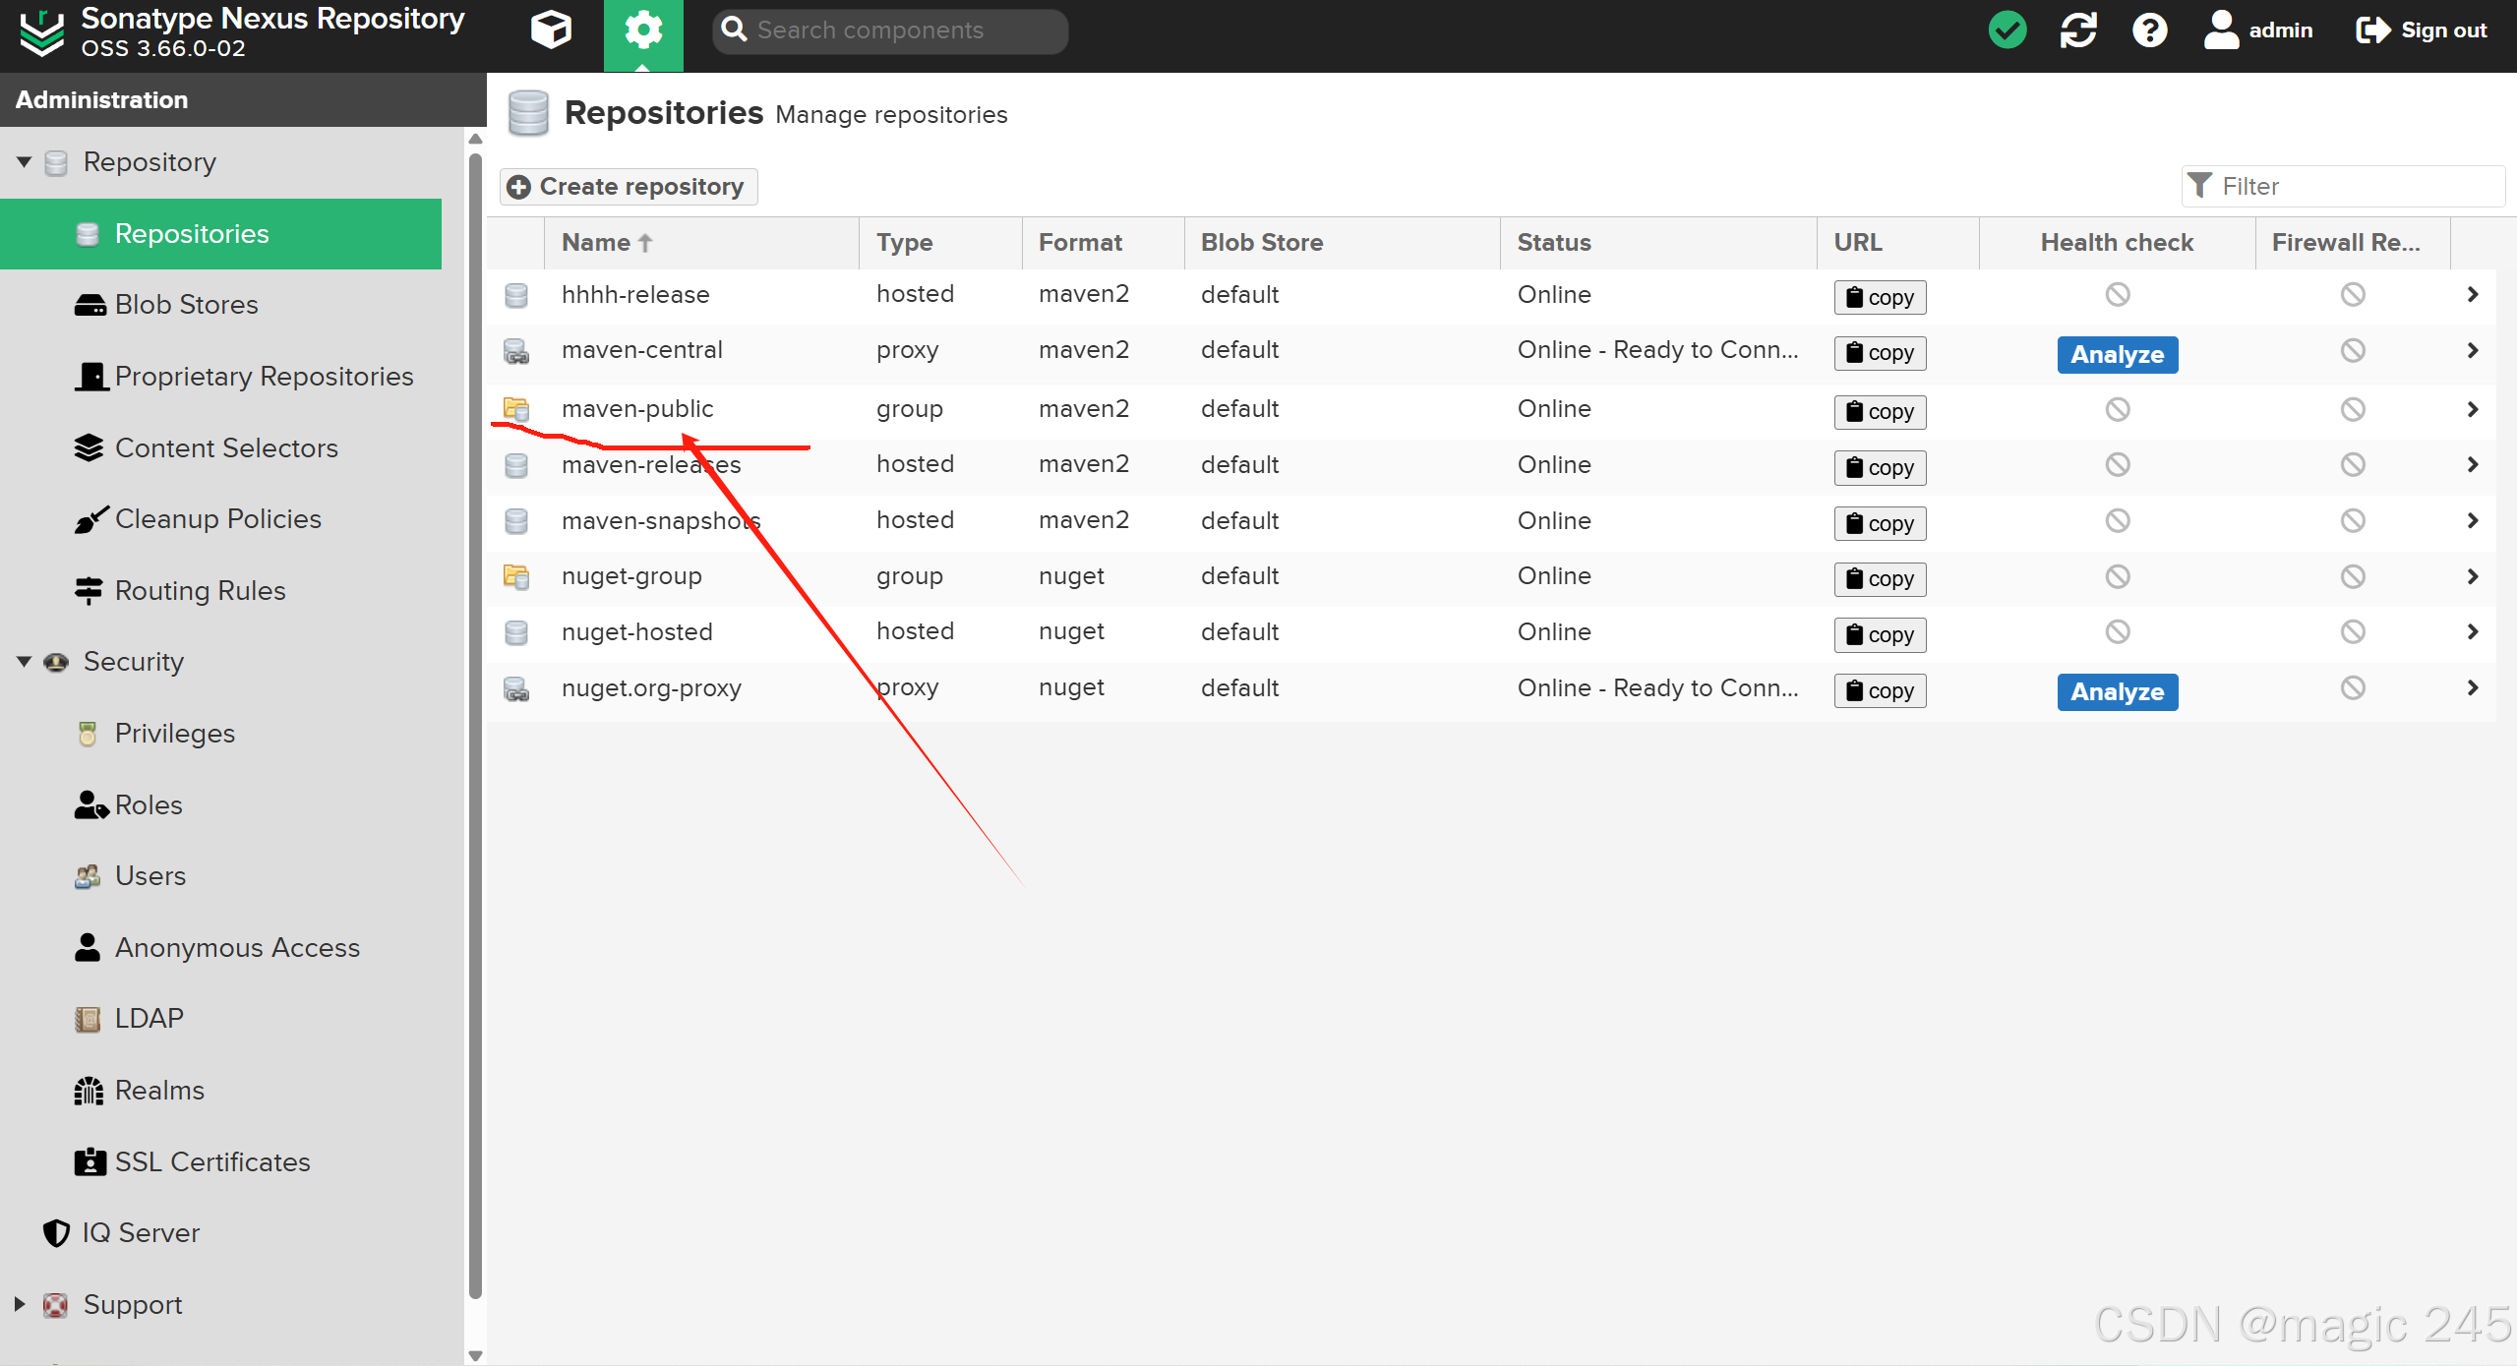Click Analyze for the maven-central repository
Viewport: 2517px width, 1366px height.
[2117, 354]
